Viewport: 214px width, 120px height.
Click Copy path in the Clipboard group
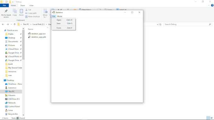[x=31, y=13]
